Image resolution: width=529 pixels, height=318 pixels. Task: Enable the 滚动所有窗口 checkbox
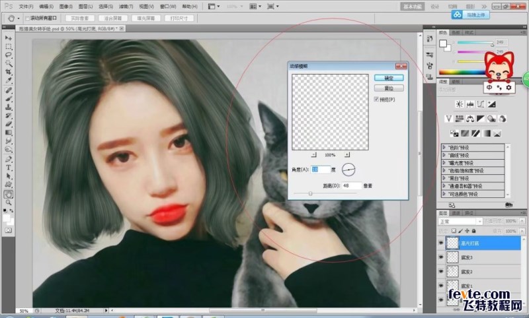(27, 18)
